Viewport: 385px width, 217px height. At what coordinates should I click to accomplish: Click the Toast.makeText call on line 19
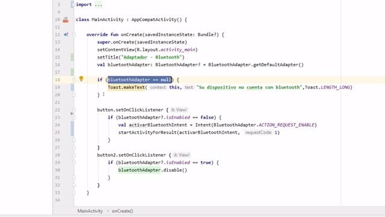click(126, 87)
